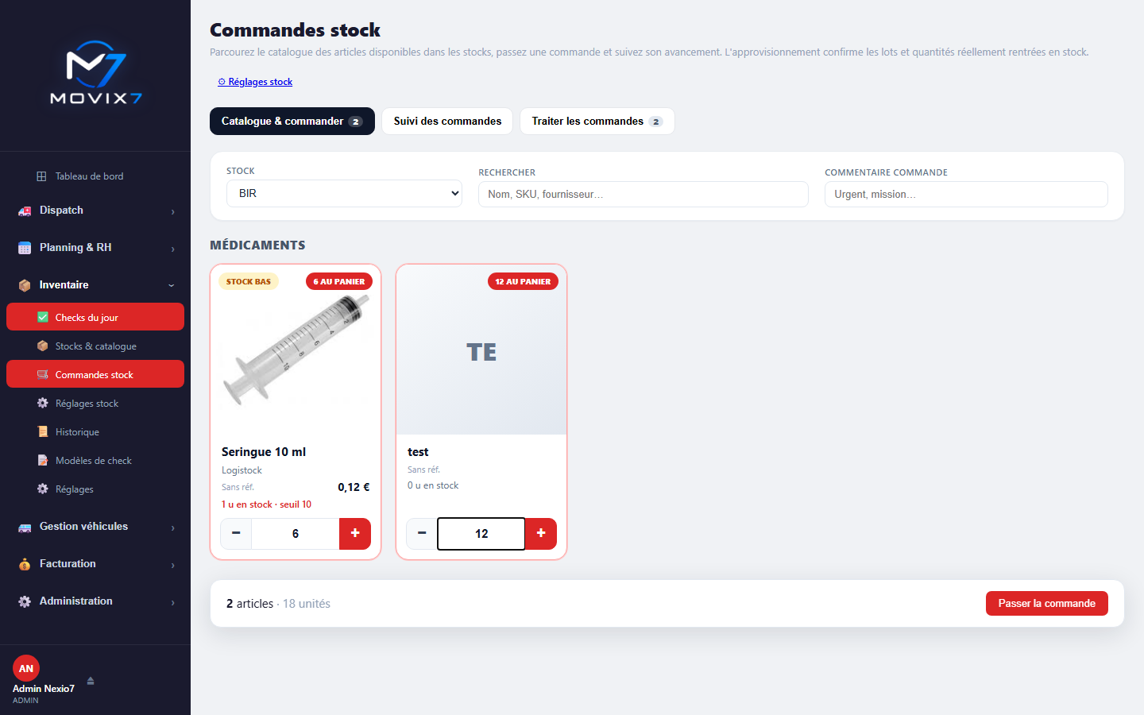Click the Stock bas badge

pyautogui.click(x=249, y=281)
